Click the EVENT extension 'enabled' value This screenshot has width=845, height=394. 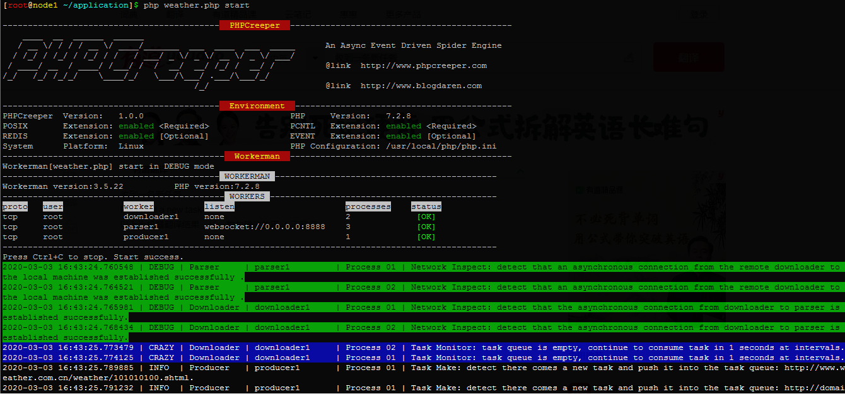pos(404,136)
